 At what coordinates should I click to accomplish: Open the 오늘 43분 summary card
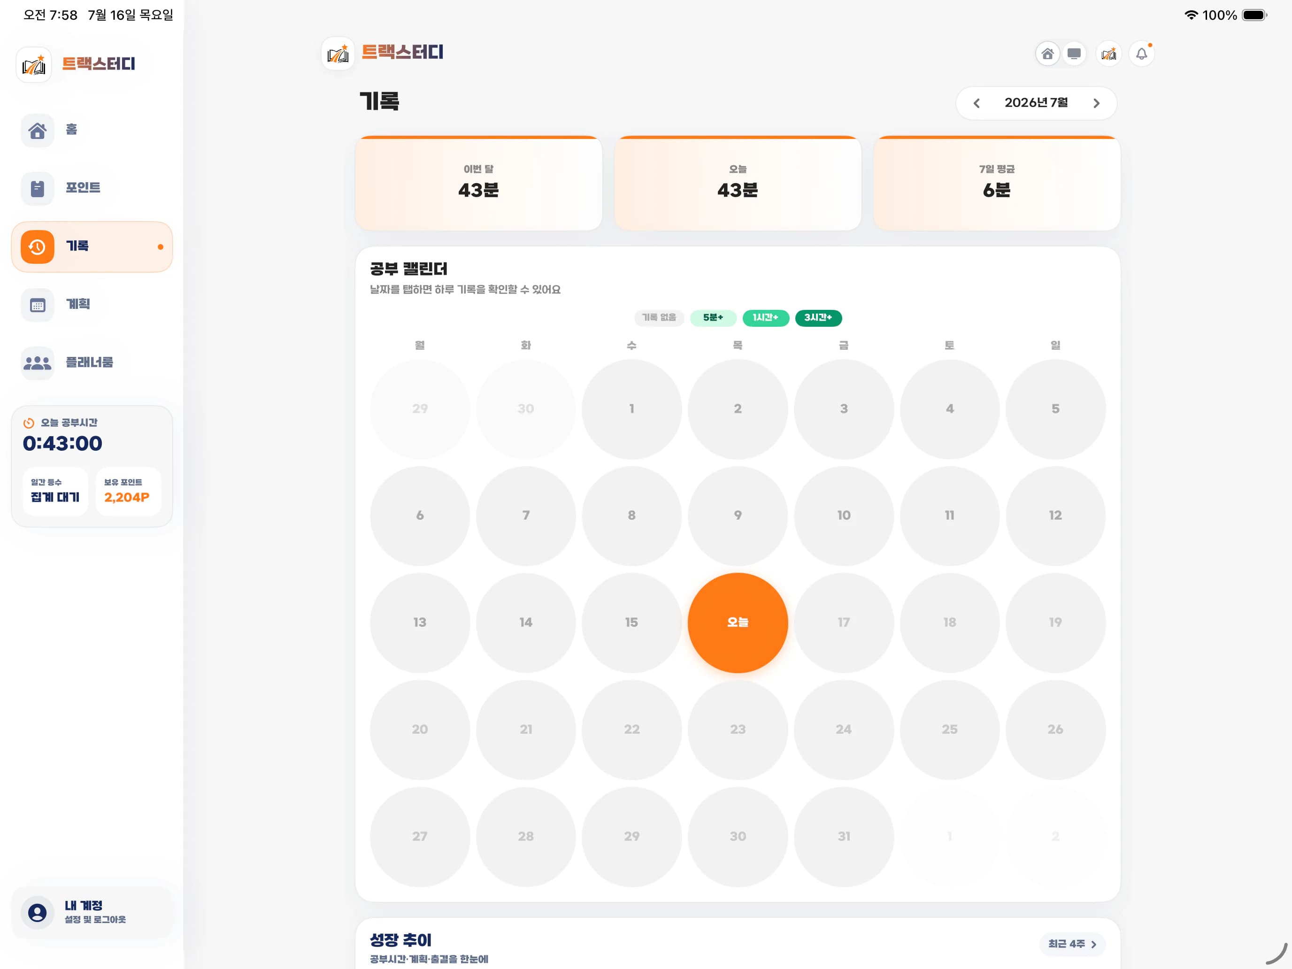[x=738, y=184]
